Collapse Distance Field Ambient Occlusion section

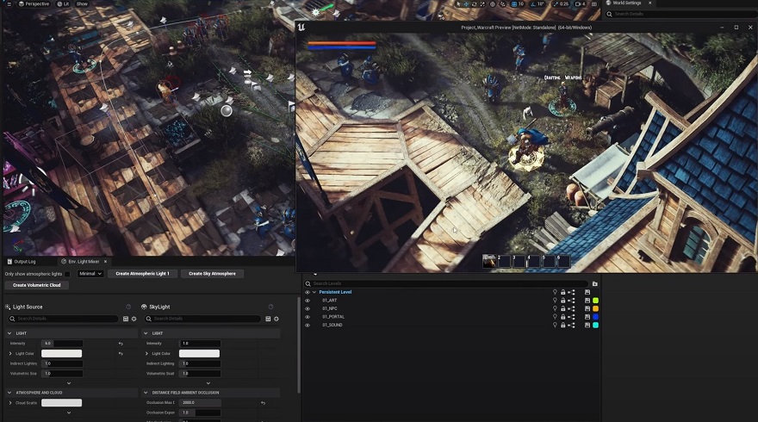pyautogui.click(x=146, y=393)
